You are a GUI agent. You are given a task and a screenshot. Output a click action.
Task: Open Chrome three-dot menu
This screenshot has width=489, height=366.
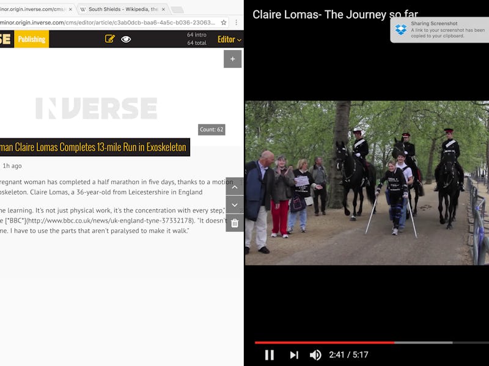[x=237, y=23]
